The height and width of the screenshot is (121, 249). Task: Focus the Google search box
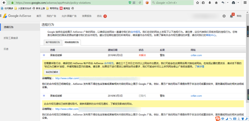tap(172, 3)
